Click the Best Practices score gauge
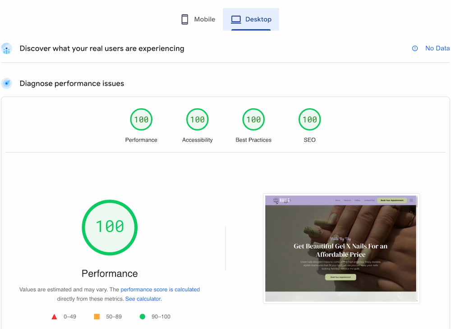Screen dimensions: 451x329 coord(253,119)
